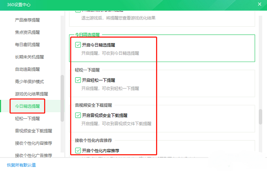Image resolution: width=267 pixels, height=171 pixels.
Task: Open 接收个性化广告推荐 sidebar item
Action: click(34, 155)
